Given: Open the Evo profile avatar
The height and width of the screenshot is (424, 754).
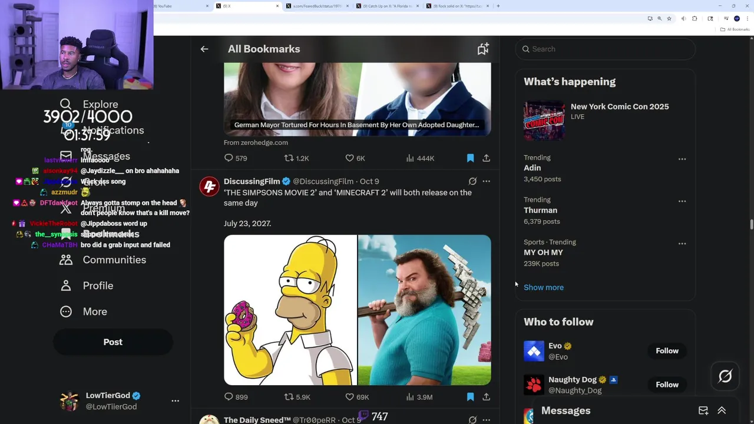Looking at the screenshot, I should click(x=534, y=351).
